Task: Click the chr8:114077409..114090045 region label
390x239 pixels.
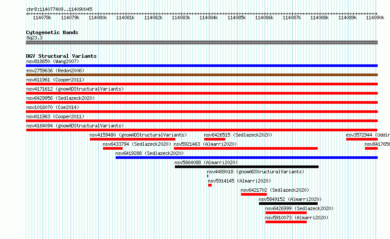Action: pyautogui.click(x=59, y=9)
